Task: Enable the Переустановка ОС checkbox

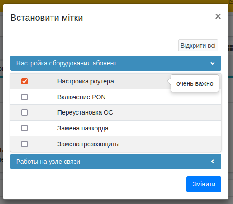Action: click(24, 112)
